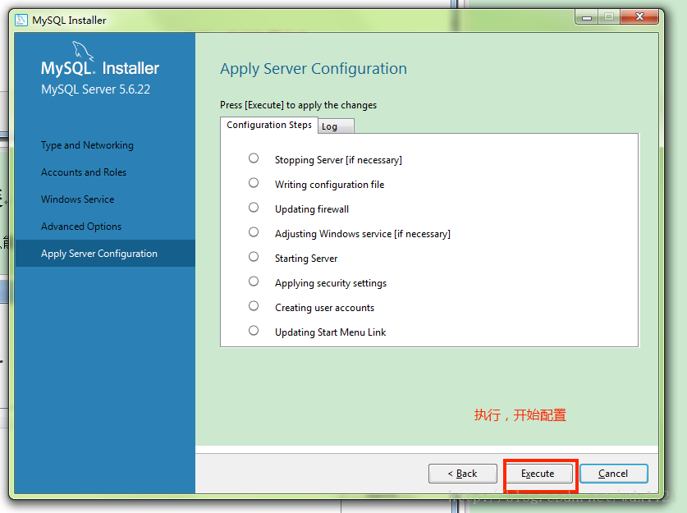Click the Execute button to apply configuration

[538, 474]
